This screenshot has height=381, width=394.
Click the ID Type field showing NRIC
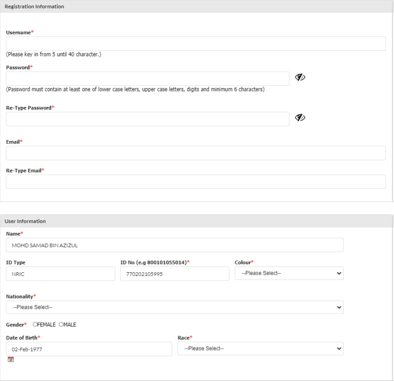pos(60,274)
